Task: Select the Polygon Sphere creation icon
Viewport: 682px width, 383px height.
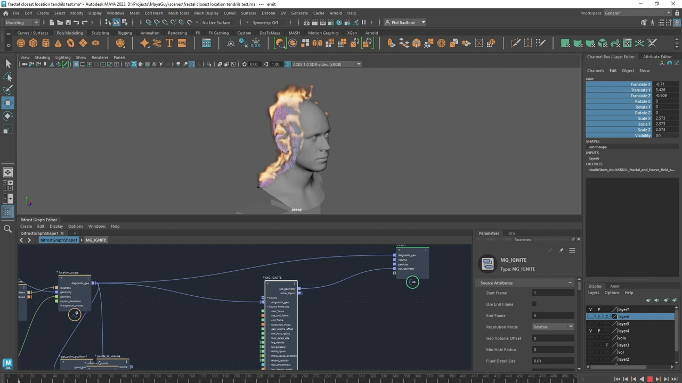Action: tap(21, 43)
